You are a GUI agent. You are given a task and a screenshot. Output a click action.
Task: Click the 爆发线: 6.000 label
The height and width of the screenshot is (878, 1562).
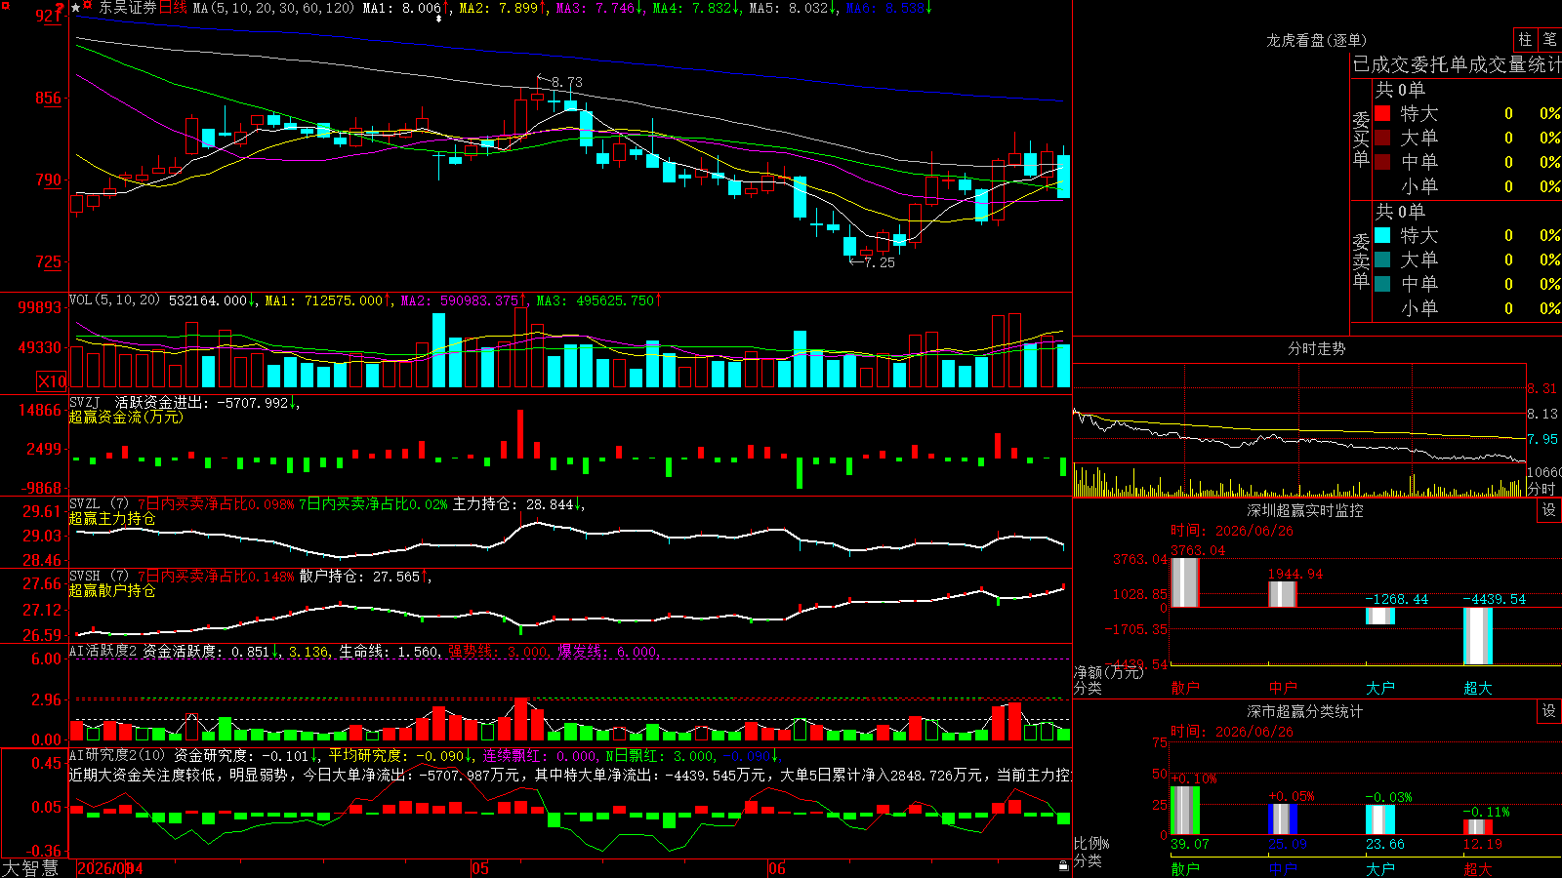(x=607, y=652)
